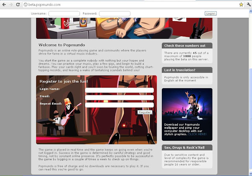Open the browser wrench settings menu
The width and height of the screenshot is (252, 176).
pyautogui.click(x=249, y=4)
